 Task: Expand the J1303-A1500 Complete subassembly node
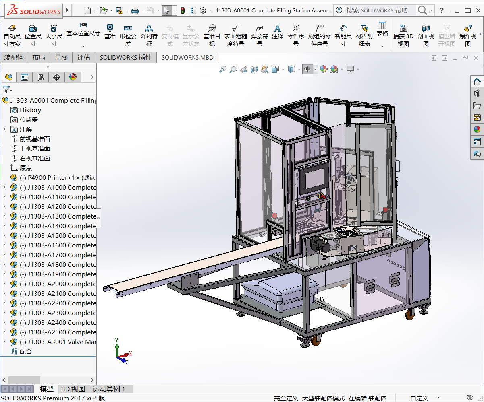pyautogui.click(x=4, y=235)
